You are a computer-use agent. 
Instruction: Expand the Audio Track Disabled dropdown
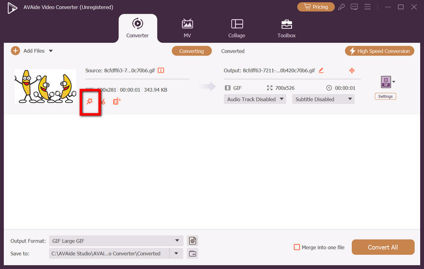coord(255,99)
